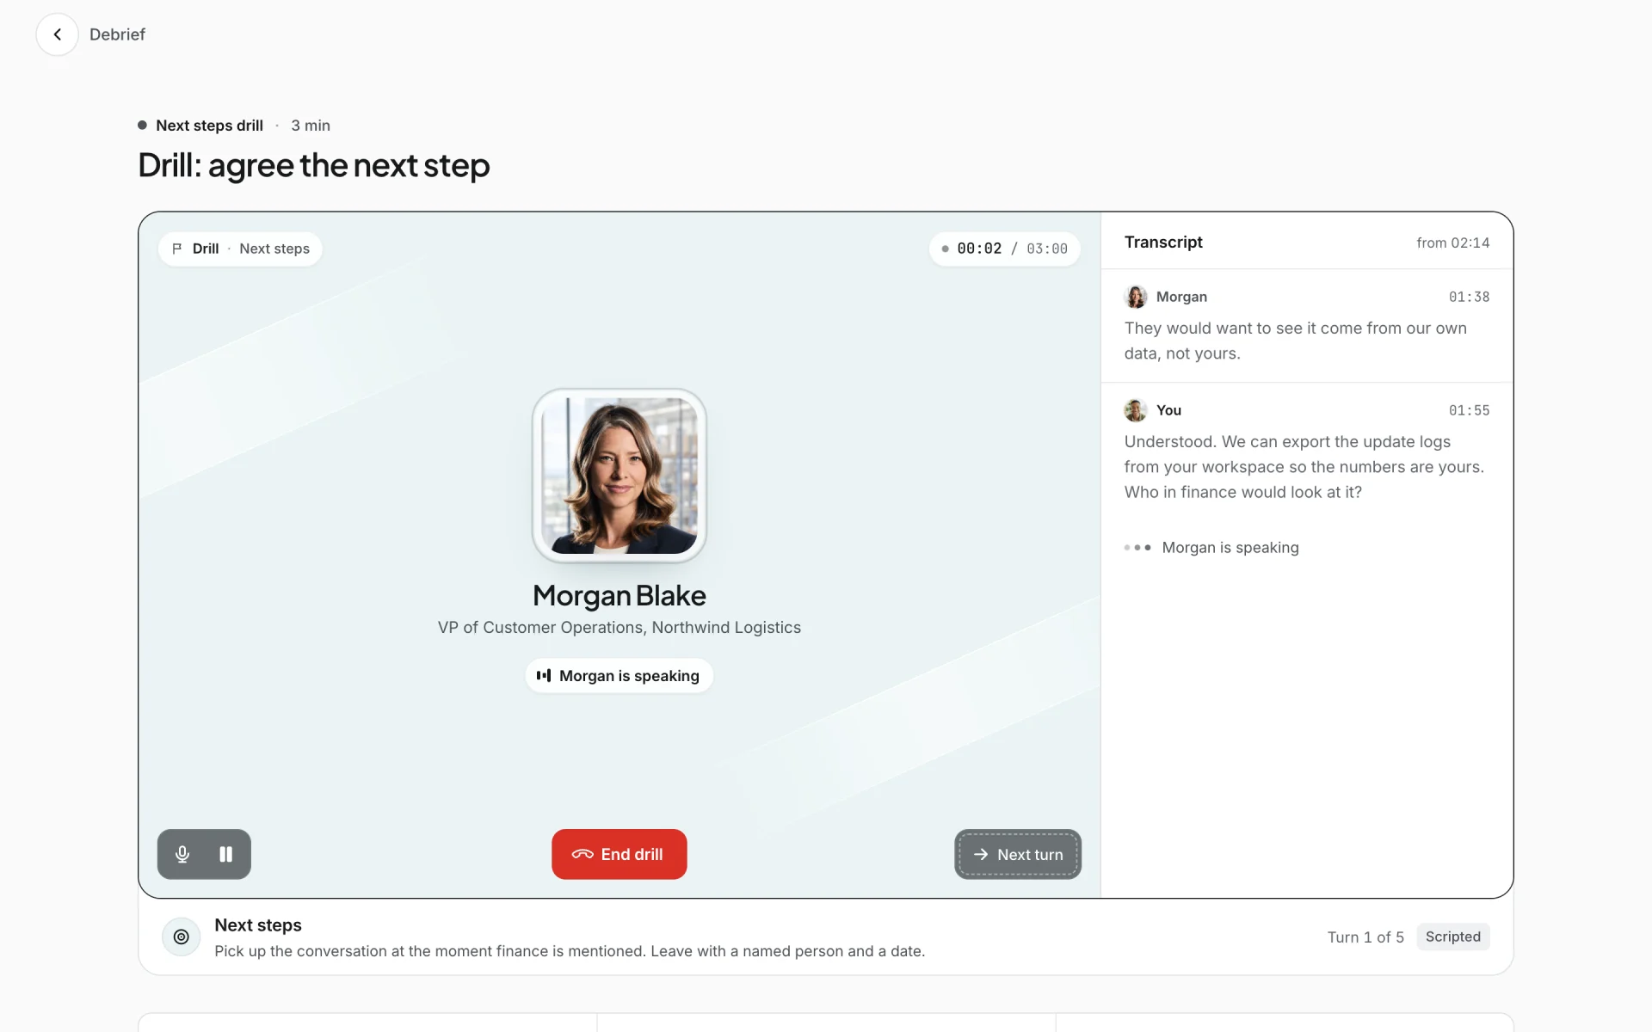Click the typing dots beside 'Morgan is speaking'

[x=1137, y=548]
